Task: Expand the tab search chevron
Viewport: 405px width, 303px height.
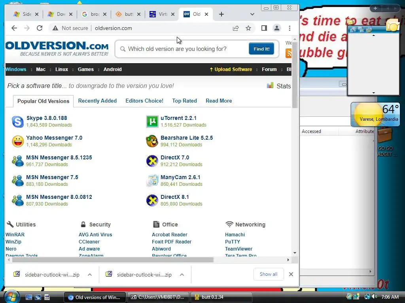Action: click(252, 14)
